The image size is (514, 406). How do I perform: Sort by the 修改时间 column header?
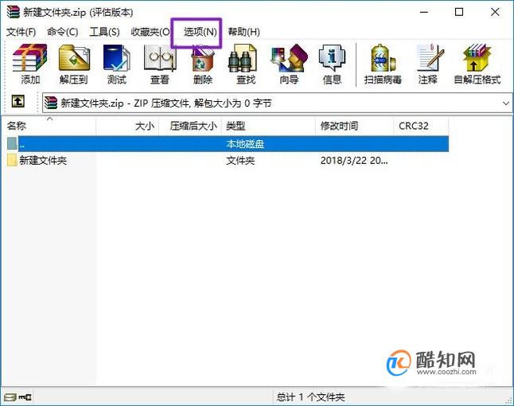354,126
